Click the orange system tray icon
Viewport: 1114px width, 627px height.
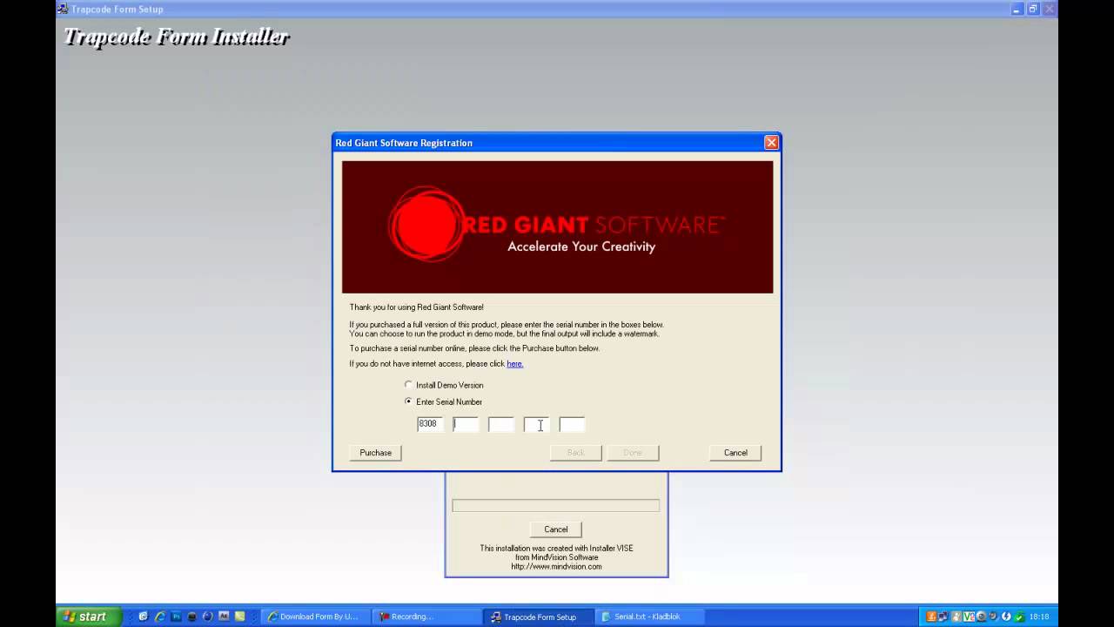931,617
